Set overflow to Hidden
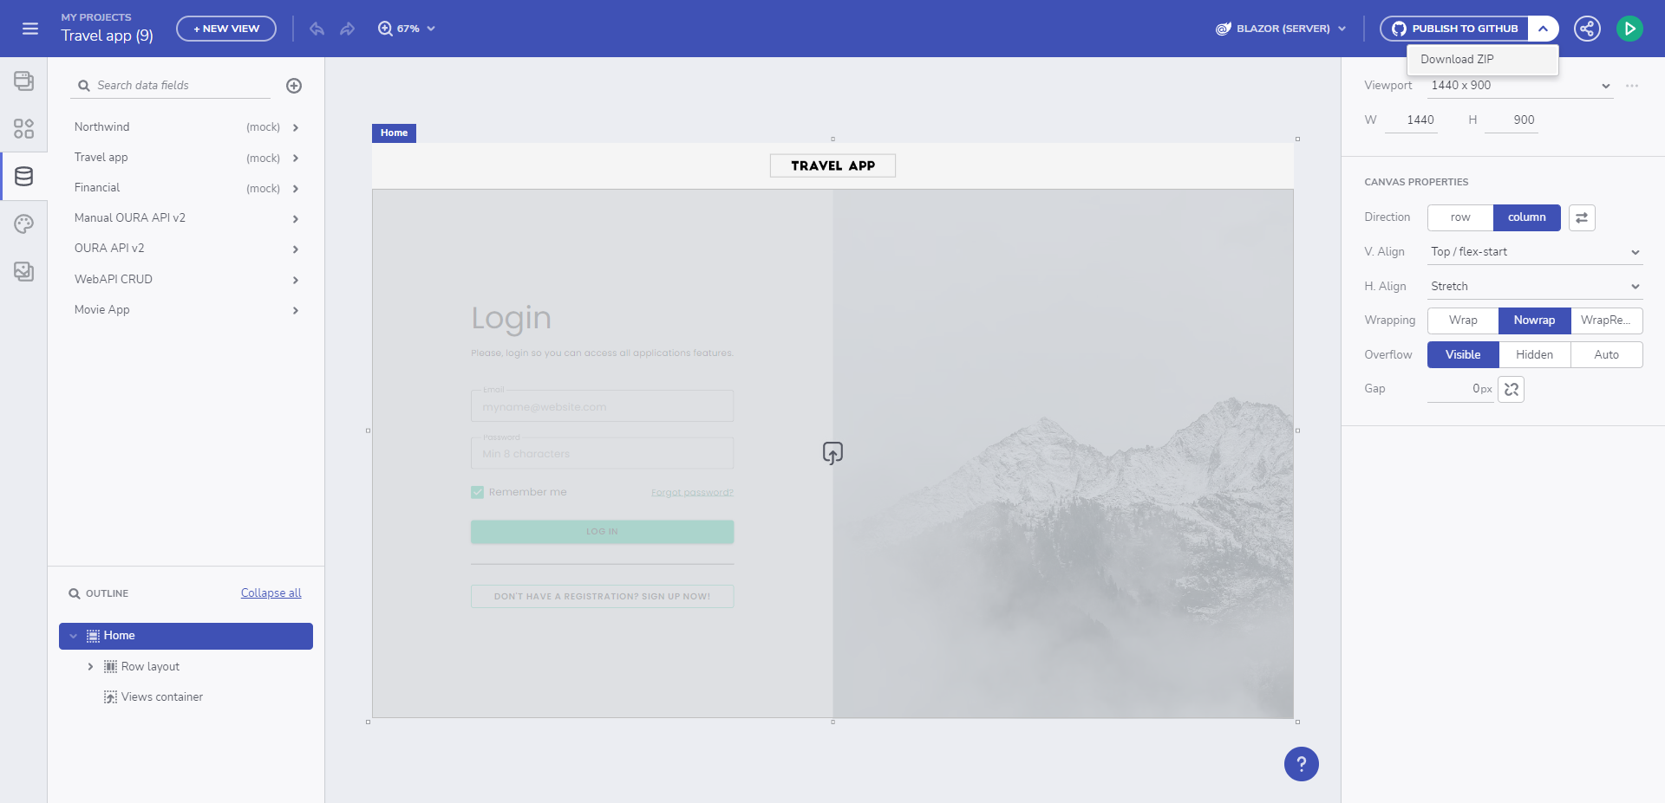This screenshot has width=1665, height=803. [x=1534, y=355]
